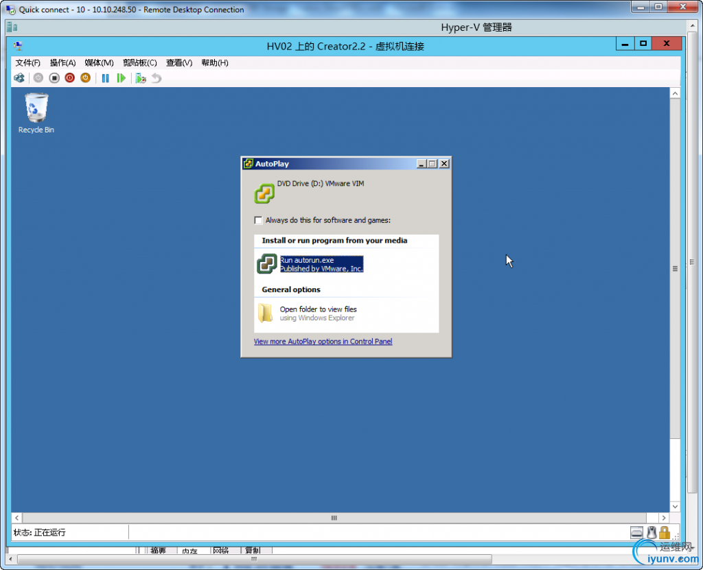This screenshot has width=703, height=570.
Task: Minimize the AutoPlay dialog
Action: [421, 163]
